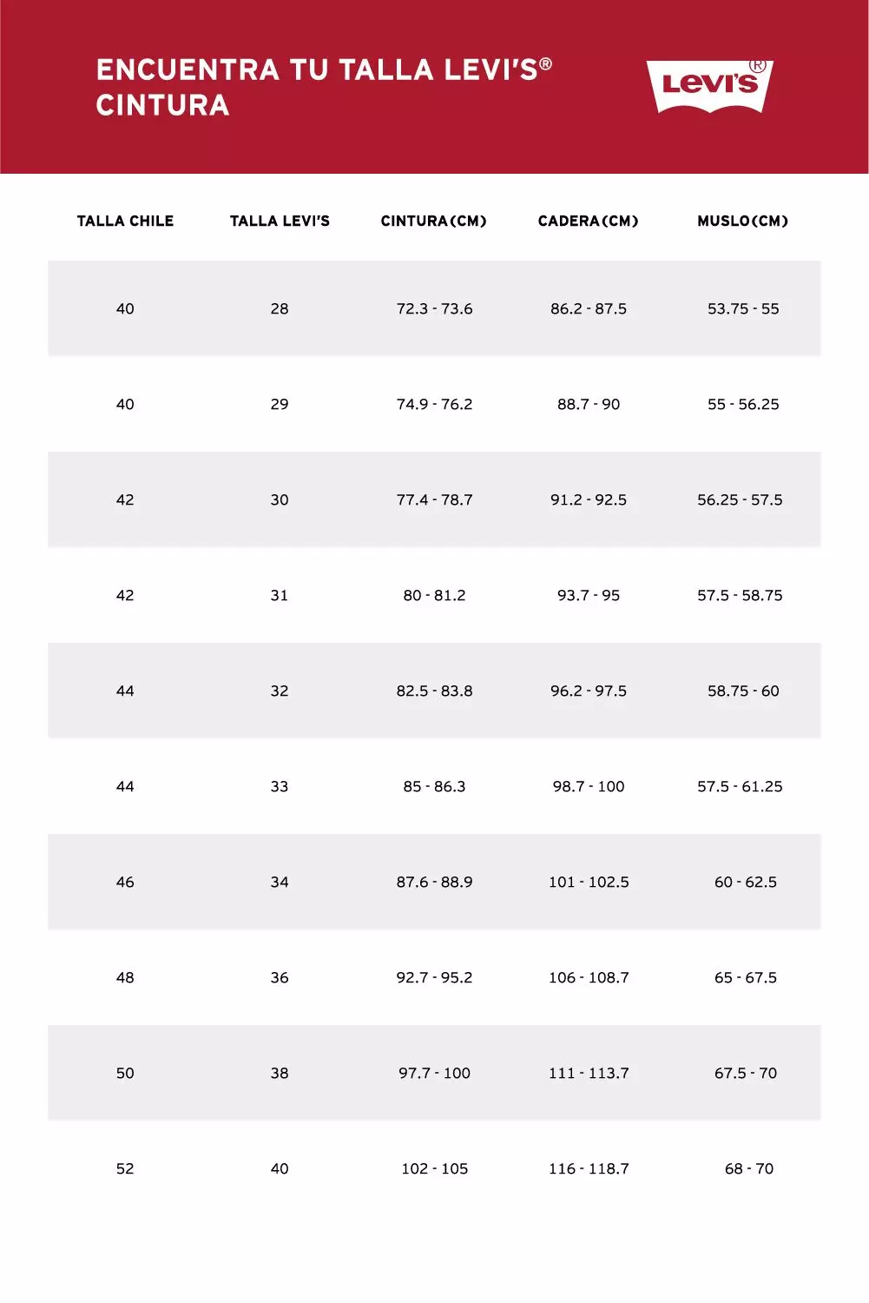Click the TALLA CHILE column header

tap(125, 222)
